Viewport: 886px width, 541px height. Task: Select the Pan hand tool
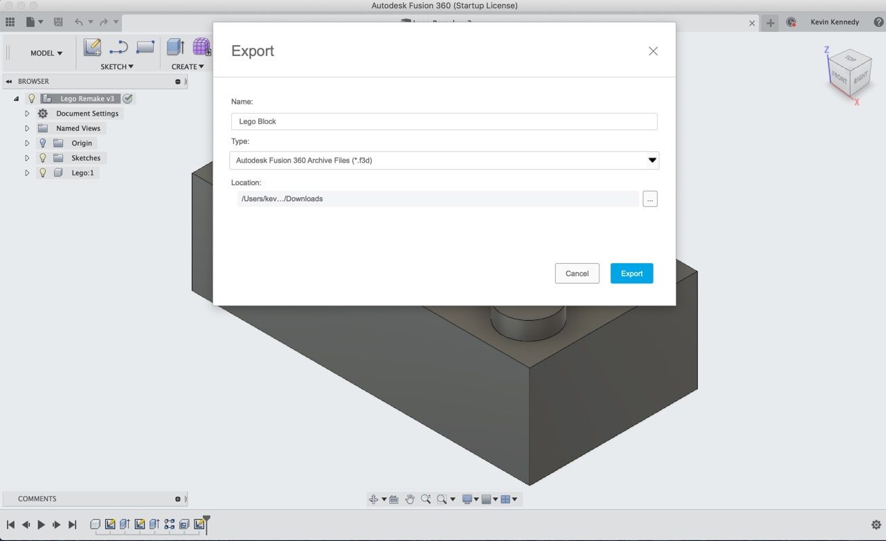[410, 499]
